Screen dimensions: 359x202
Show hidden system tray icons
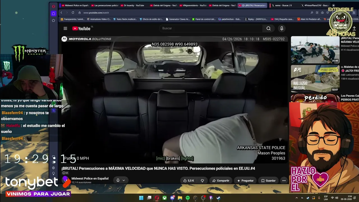[x=296, y=198]
